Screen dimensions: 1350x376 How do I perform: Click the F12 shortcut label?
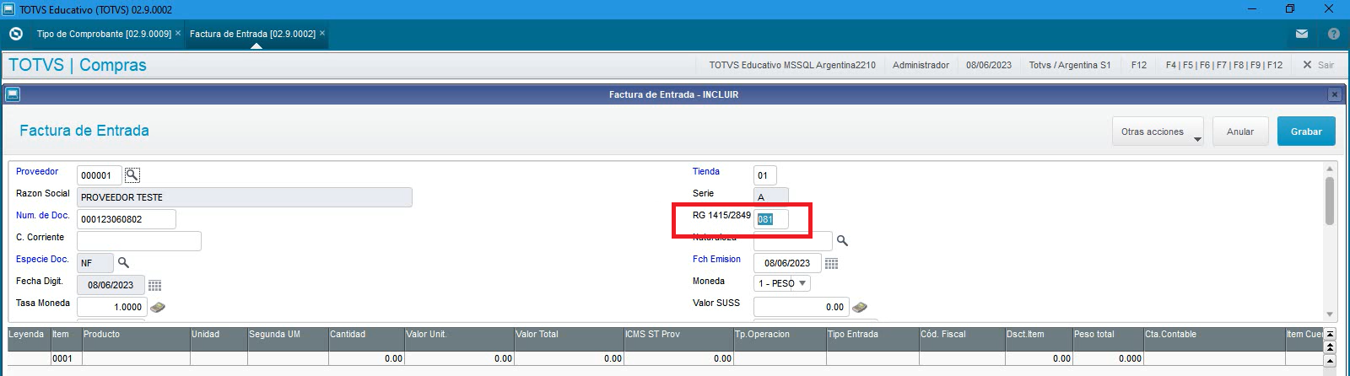tap(1139, 65)
